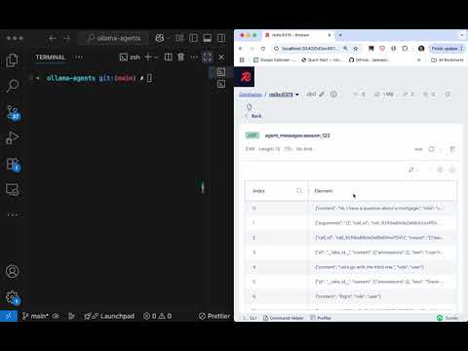Refresh the agent_messages key details
468x351 pixels.
(431, 149)
